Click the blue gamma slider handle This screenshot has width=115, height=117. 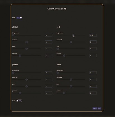64,93
